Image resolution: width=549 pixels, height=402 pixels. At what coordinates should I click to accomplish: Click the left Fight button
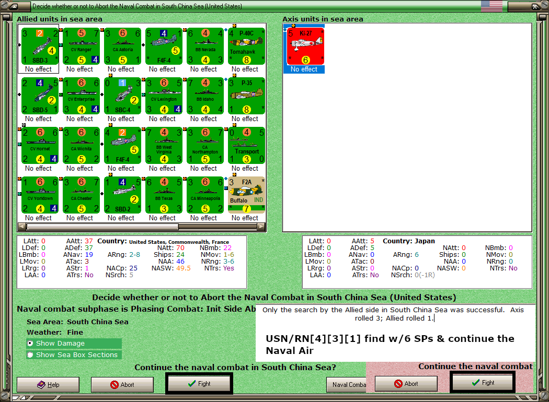pos(199,384)
